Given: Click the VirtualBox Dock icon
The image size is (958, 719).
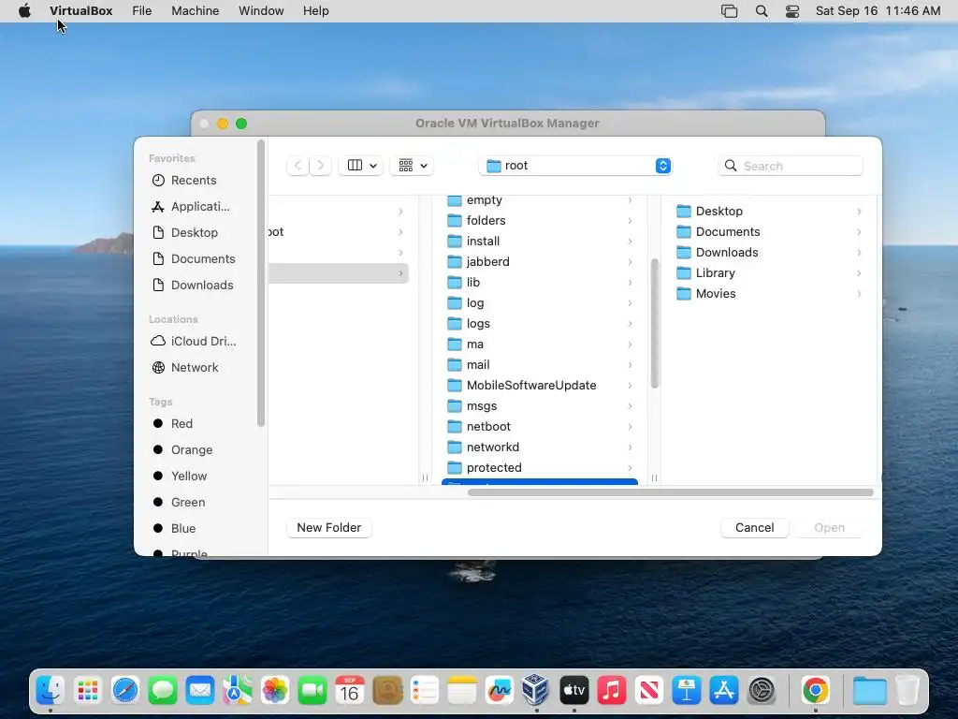Looking at the screenshot, I should (536, 690).
